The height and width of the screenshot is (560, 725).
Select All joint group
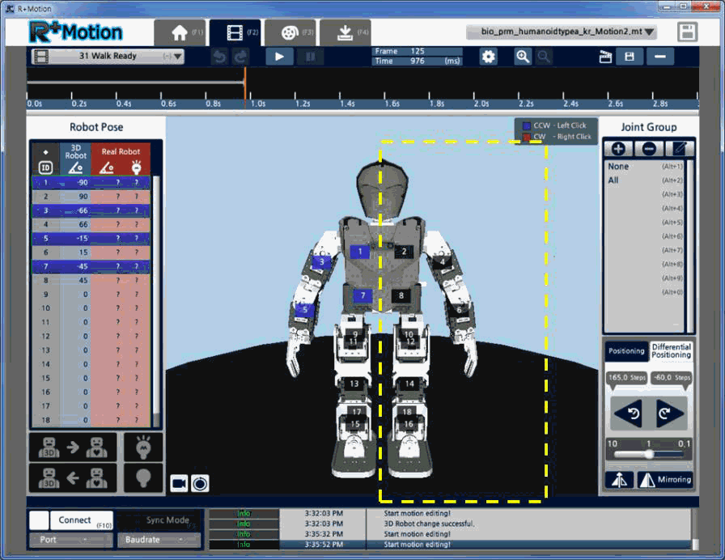[x=645, y=180]
